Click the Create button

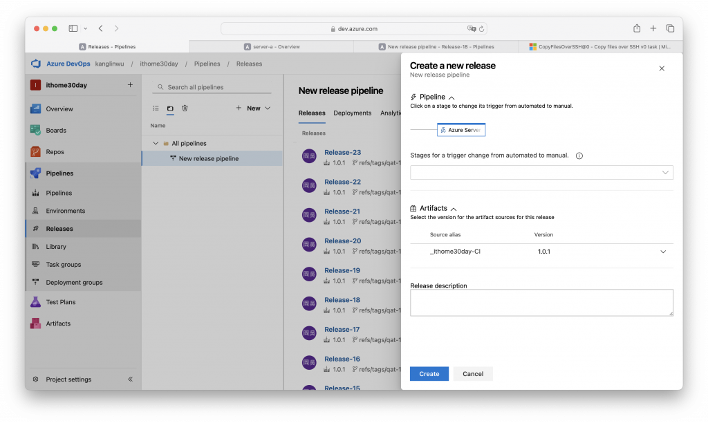[x=429, y=374]
